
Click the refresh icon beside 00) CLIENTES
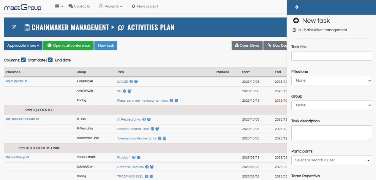click(26, 81)
